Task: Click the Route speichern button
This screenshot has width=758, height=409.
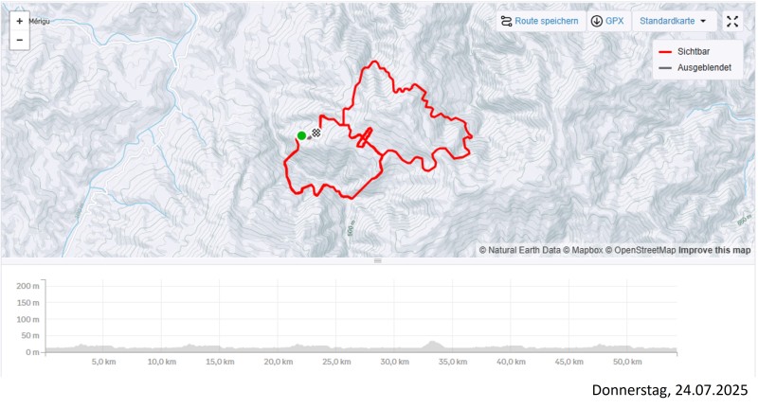Action: [540, 21]
